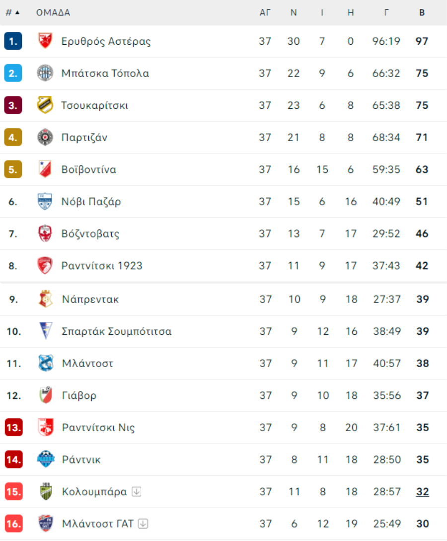Click the Ράντνικ blue club badge

(x=46, y=459)
